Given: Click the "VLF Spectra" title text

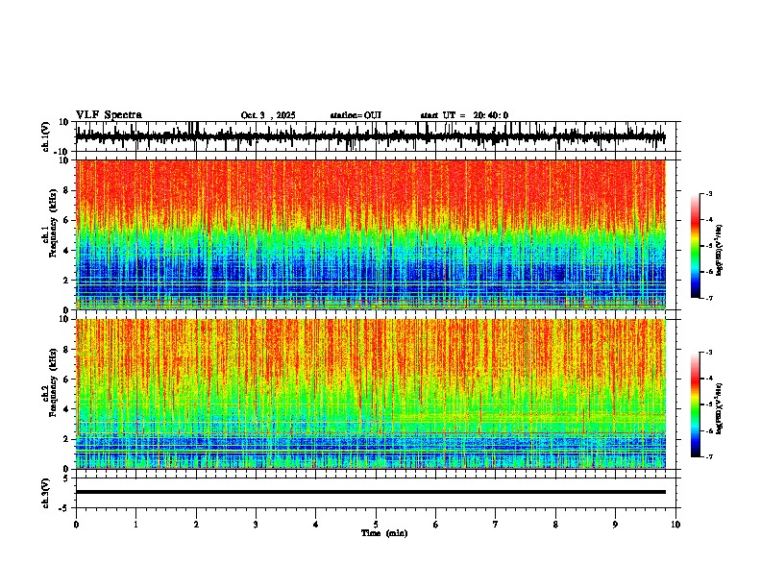Looking at the screenshot, I should coord(110,115).
